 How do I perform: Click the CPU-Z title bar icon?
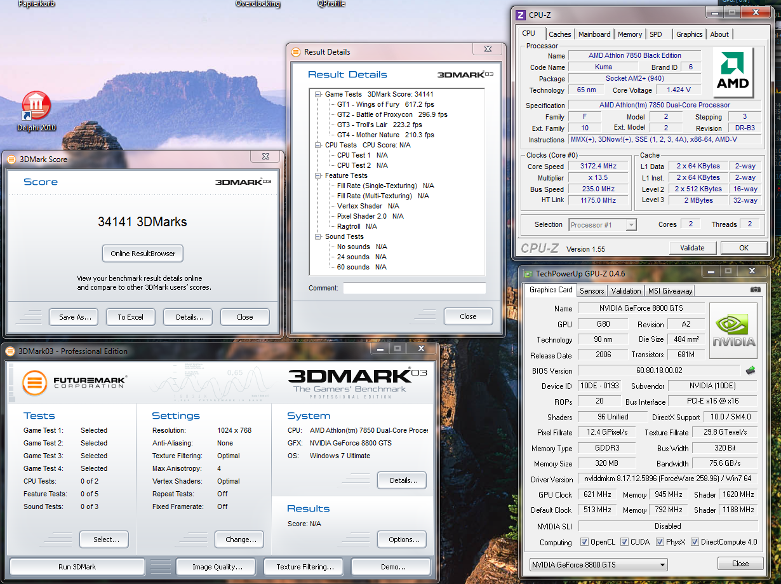pos(520,15)
